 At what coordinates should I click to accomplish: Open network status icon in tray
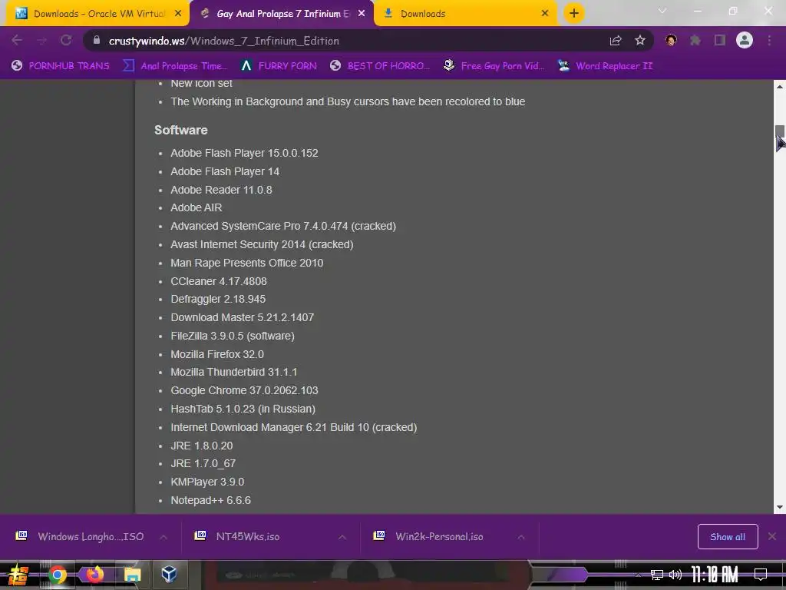coord(657,575)
